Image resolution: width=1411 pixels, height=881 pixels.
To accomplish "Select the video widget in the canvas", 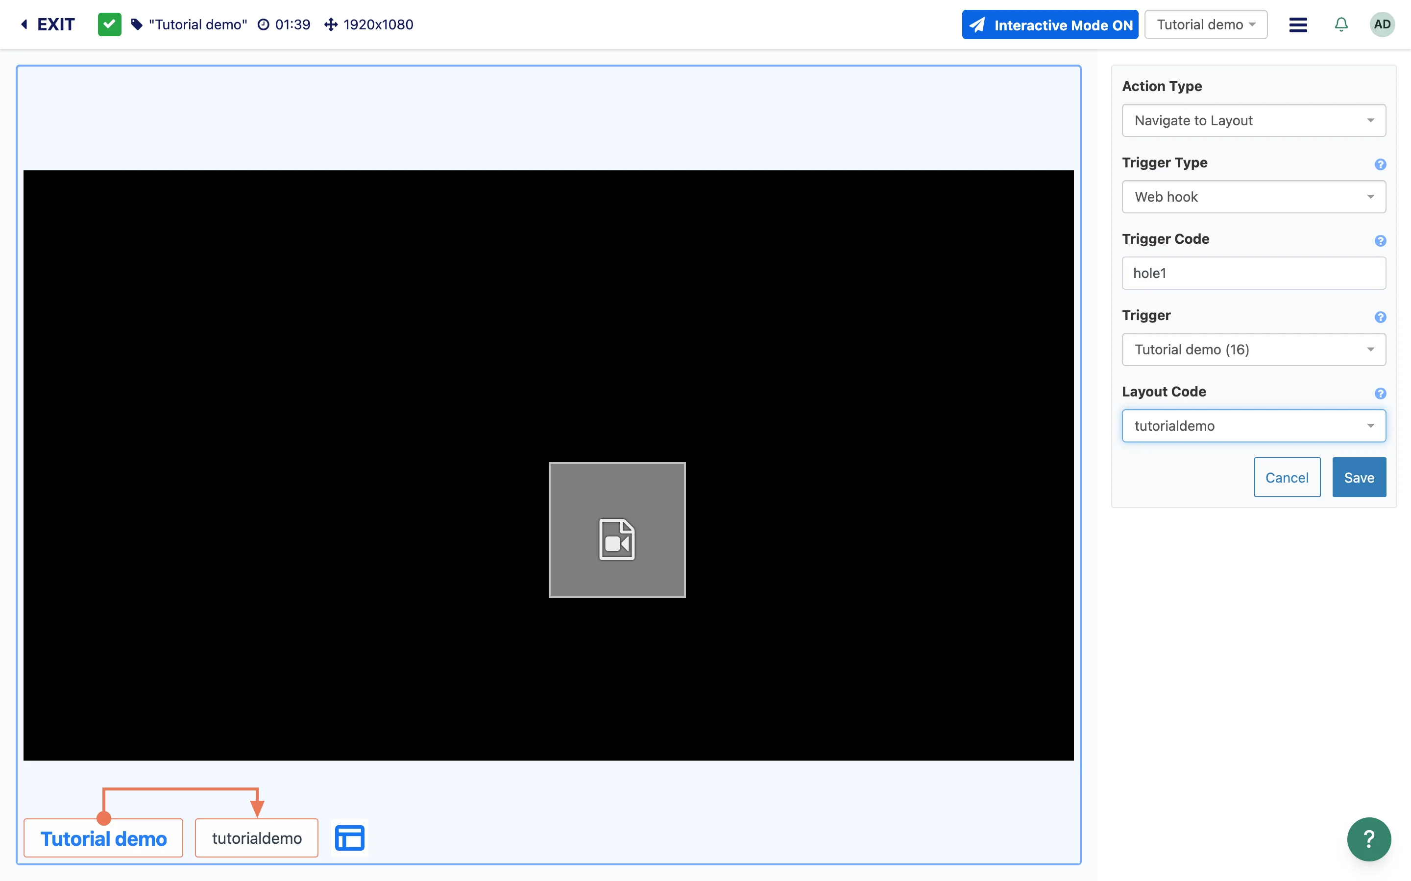I will [617, 530].
